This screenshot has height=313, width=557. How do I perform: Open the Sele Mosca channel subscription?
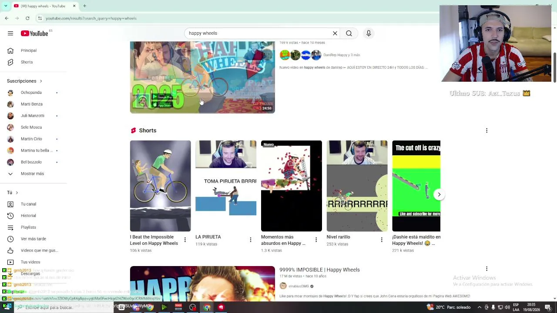coord(31,127)
